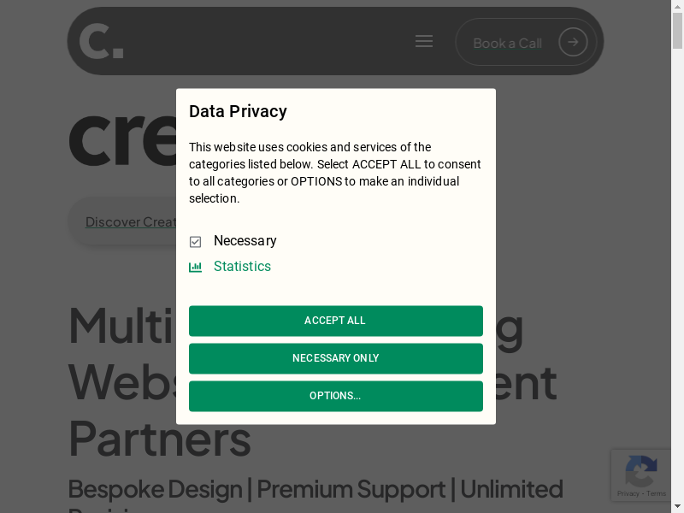Click the "C." site logo
The width and height of the screenshot is (684, 513).
pos(101,41)
